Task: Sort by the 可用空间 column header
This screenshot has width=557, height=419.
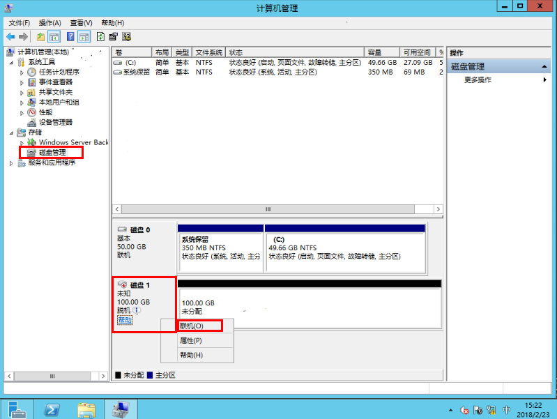Action: tap(418, 52)
